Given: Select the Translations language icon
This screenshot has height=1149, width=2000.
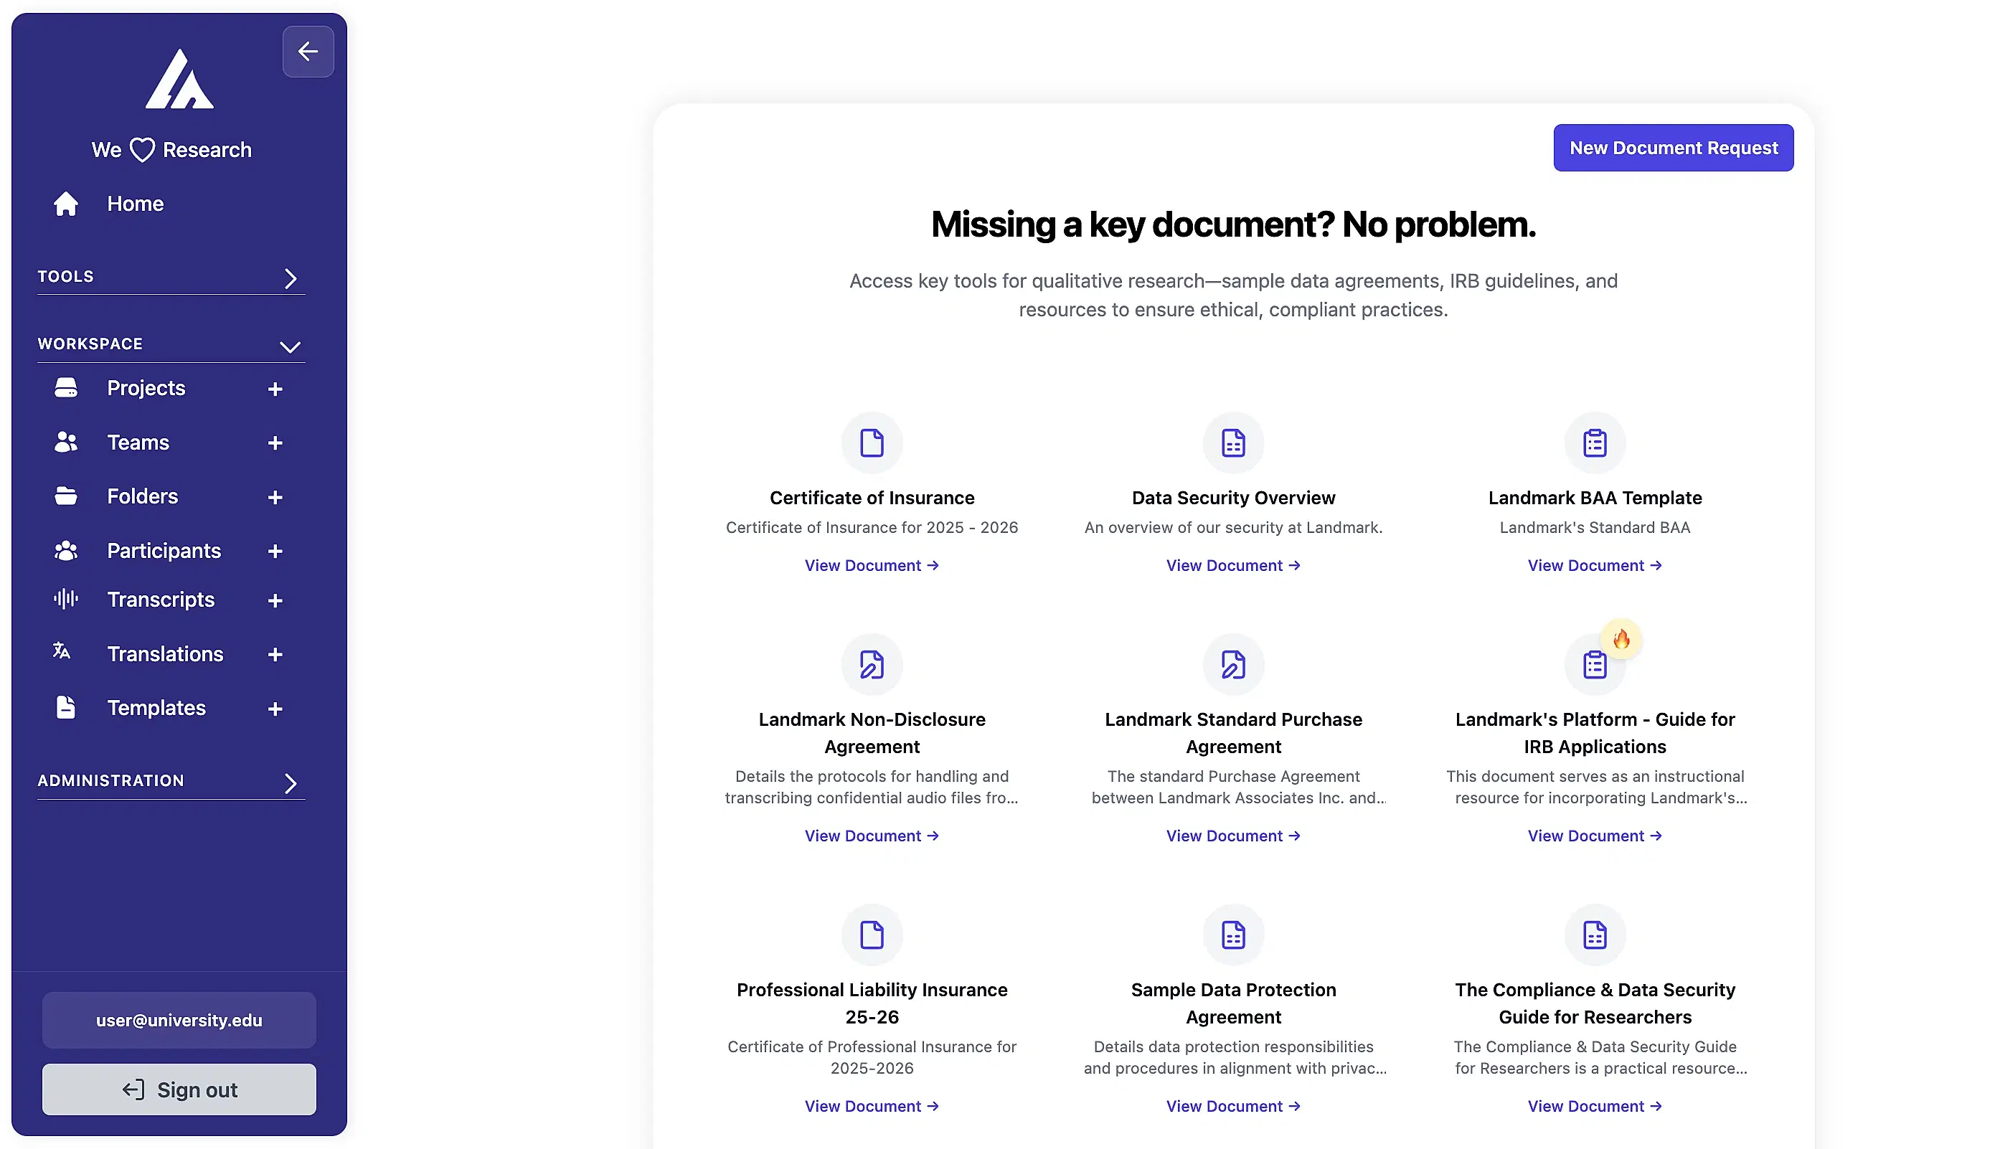Looking at the screenshot, I should (61, 653).
